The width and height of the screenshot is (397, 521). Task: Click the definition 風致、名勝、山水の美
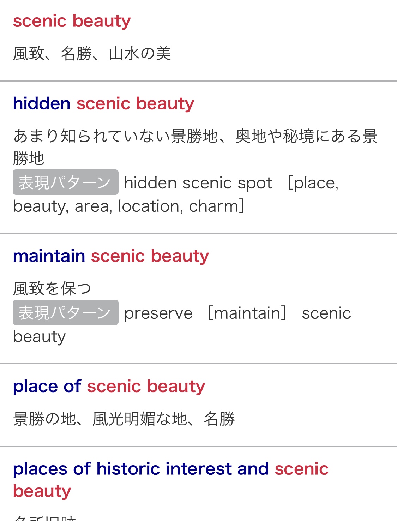[x=92, y=54]
